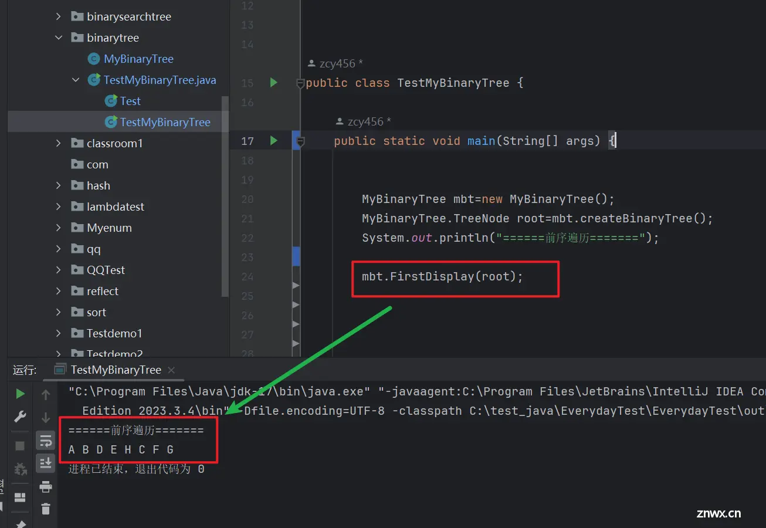Viewport: 766px width, 528px height.
Task: Fold the main method at line 17
Action: tap(300, 141)
